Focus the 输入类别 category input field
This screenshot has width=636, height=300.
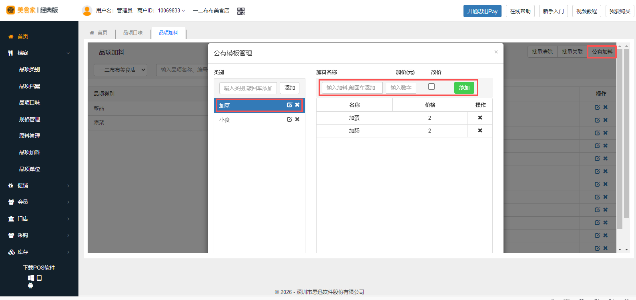pyautogui.click(x=248, y=88)
